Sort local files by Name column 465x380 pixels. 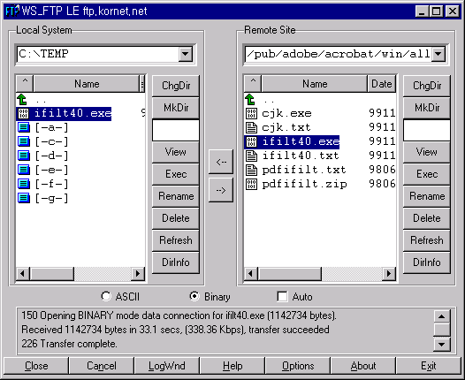pos(87,84)
